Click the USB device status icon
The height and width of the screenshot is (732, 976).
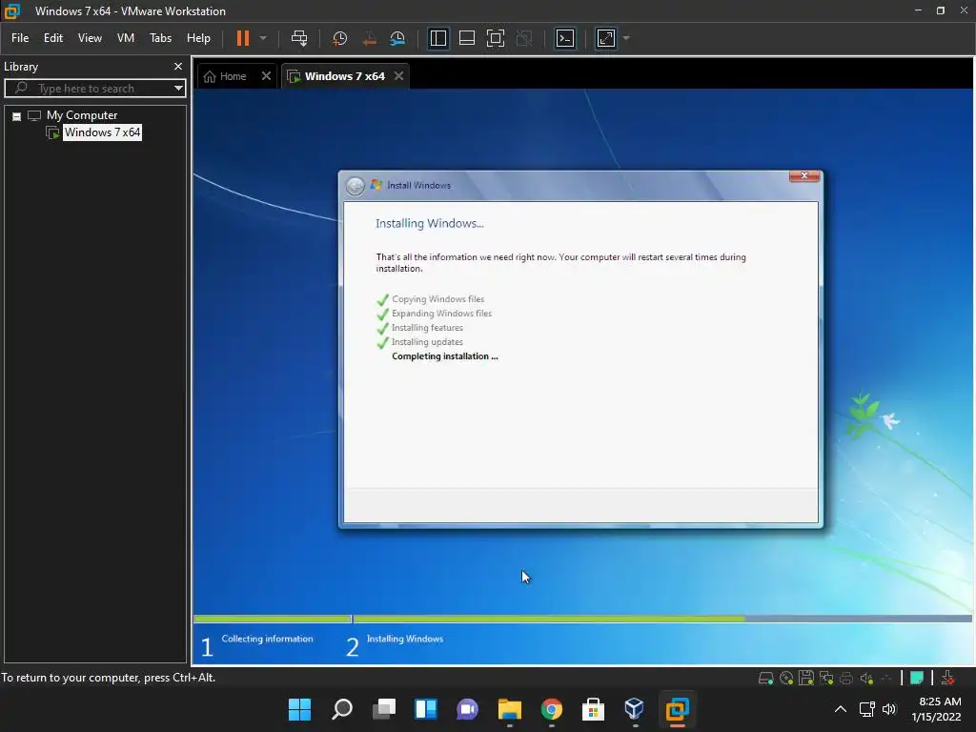point(886,678)
